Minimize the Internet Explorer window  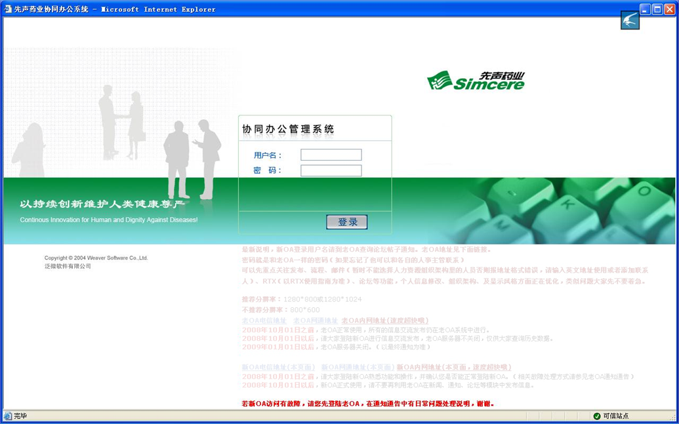pos(646,9)
